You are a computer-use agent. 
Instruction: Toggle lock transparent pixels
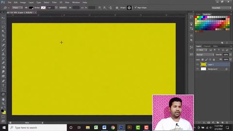coord(202,60)
